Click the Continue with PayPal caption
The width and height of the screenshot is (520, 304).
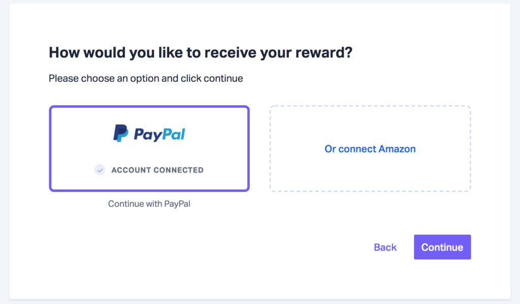click(x=149, y=204)
